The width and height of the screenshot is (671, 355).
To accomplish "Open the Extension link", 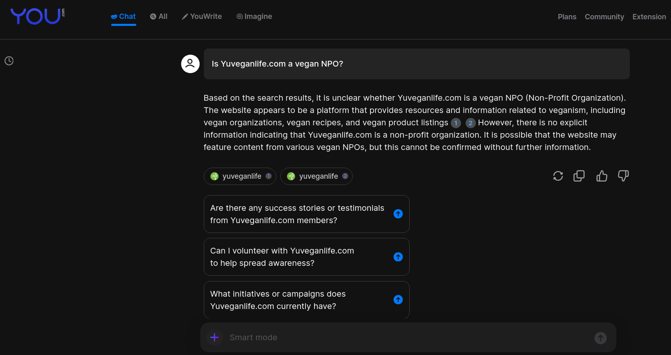I will 649,17.
